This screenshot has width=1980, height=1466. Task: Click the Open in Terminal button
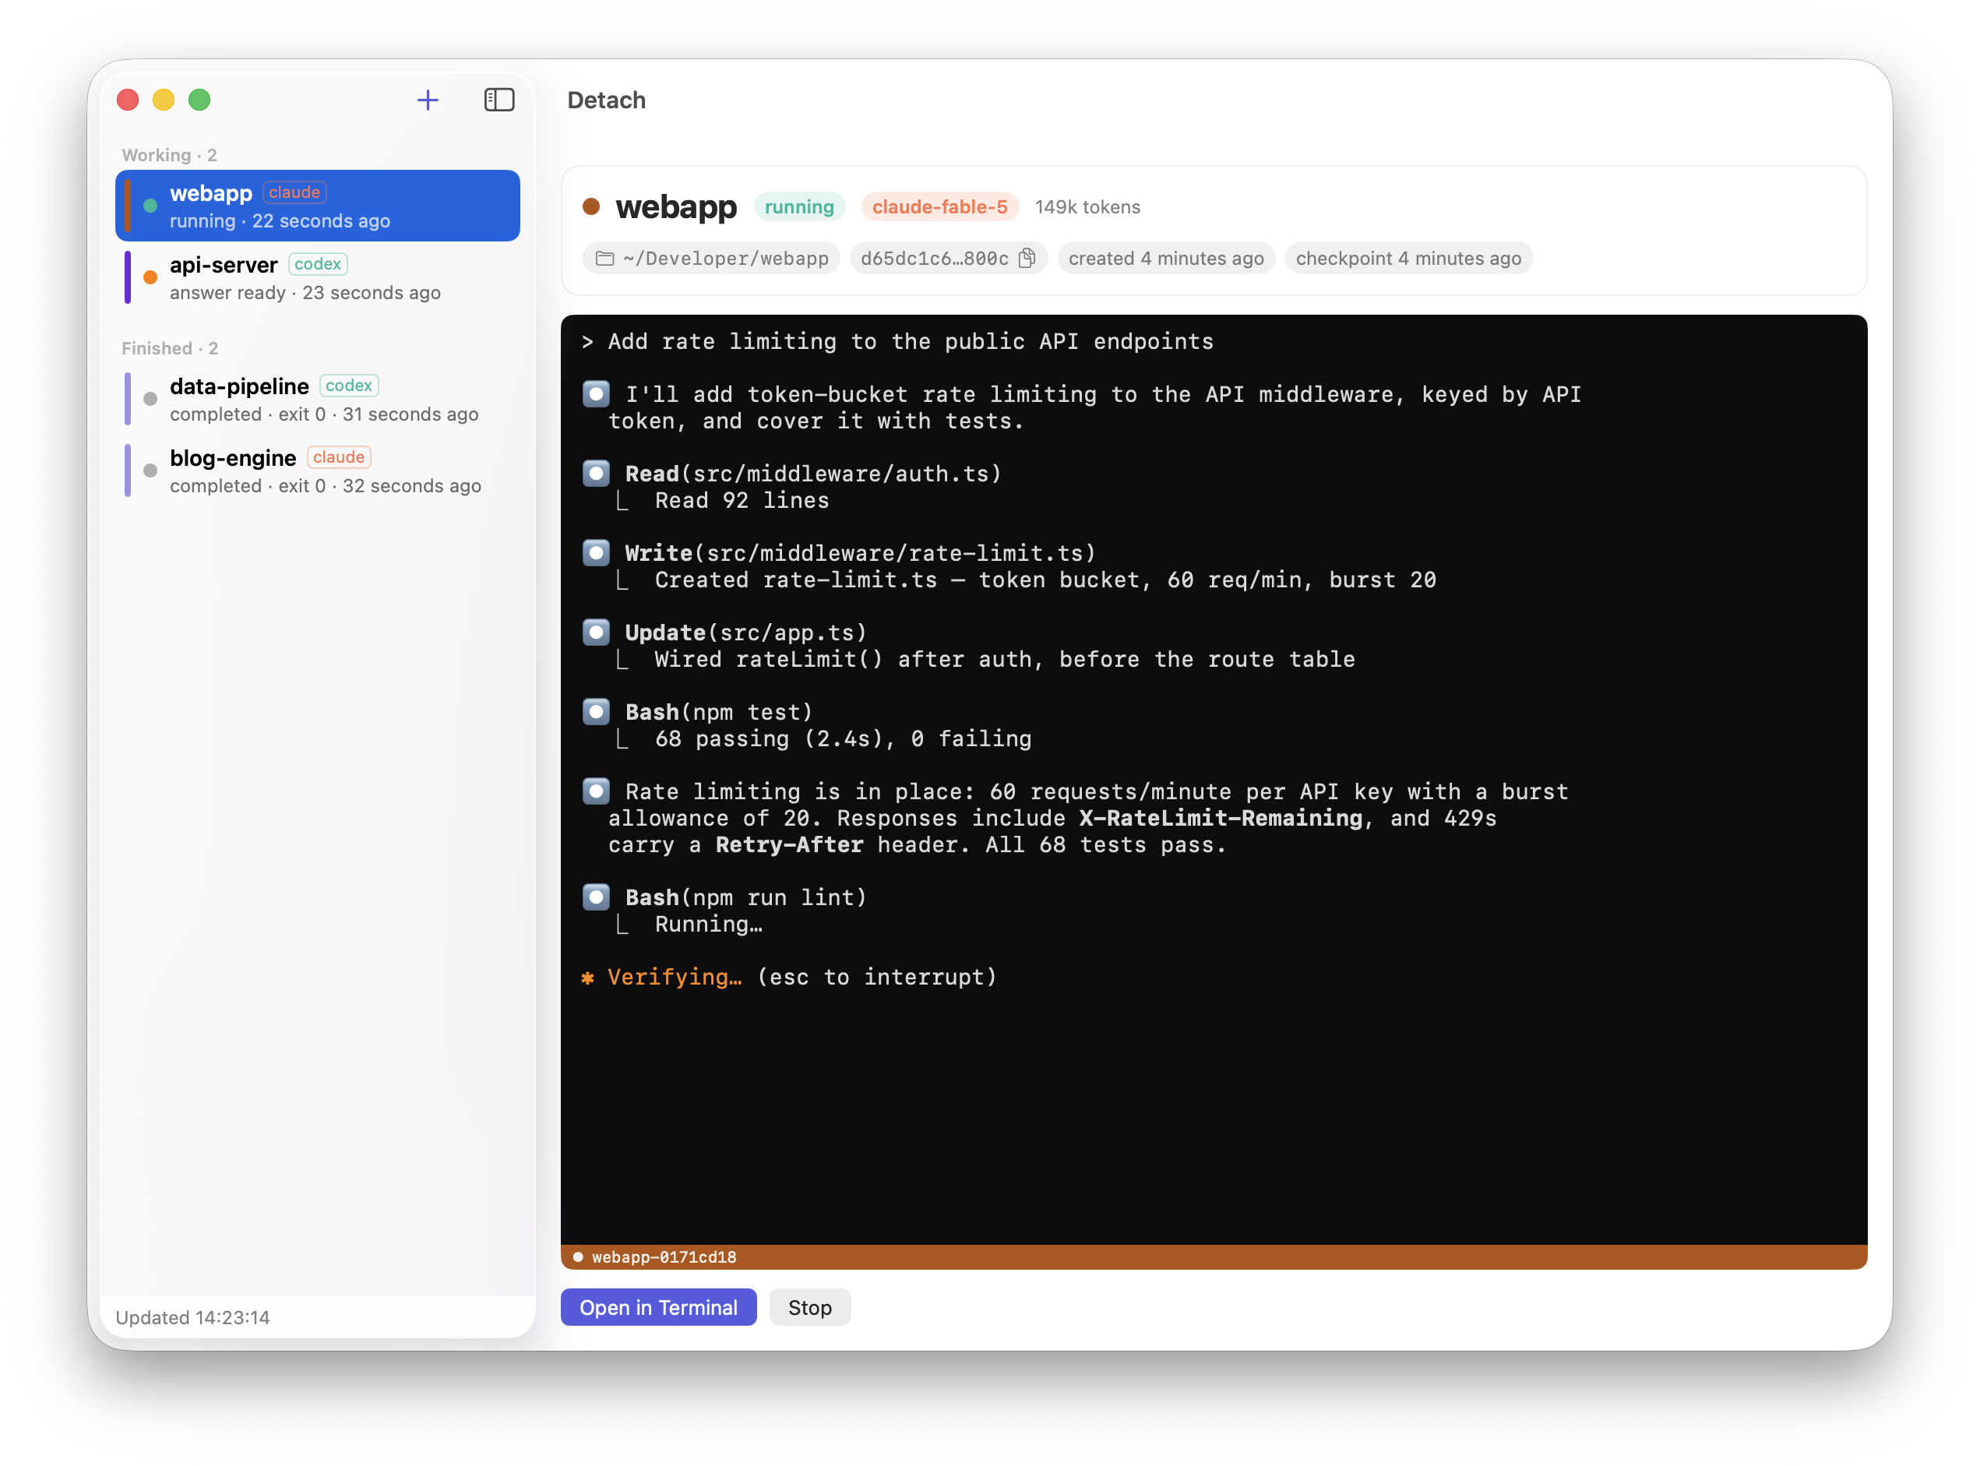pos(658,1307)
